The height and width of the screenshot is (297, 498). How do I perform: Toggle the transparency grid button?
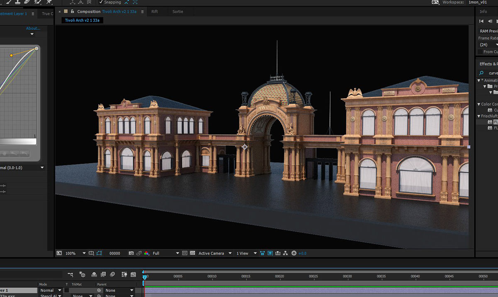193,253
